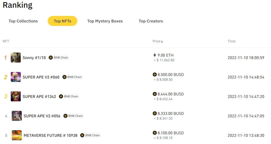Go to the Top Creators tab

(151, 21)
